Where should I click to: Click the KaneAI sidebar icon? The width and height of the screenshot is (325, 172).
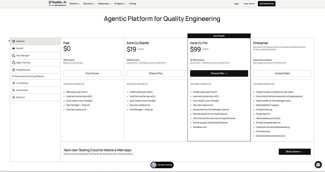coord(13,48)
